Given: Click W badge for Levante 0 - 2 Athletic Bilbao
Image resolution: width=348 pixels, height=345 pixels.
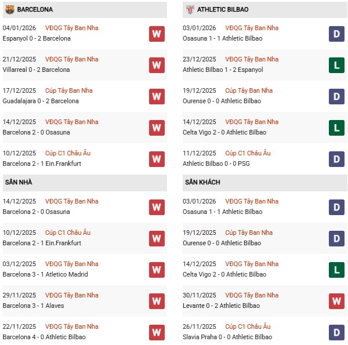Looking at the screenshot, I should pyautogui.click(x=336, y=301).
